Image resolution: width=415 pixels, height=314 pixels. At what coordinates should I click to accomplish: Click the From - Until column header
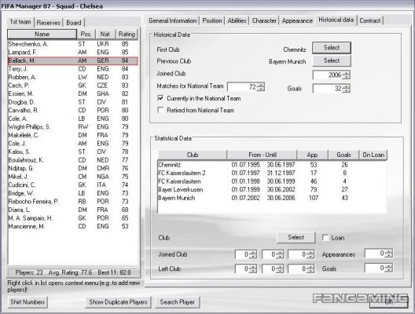click(263, 155)
